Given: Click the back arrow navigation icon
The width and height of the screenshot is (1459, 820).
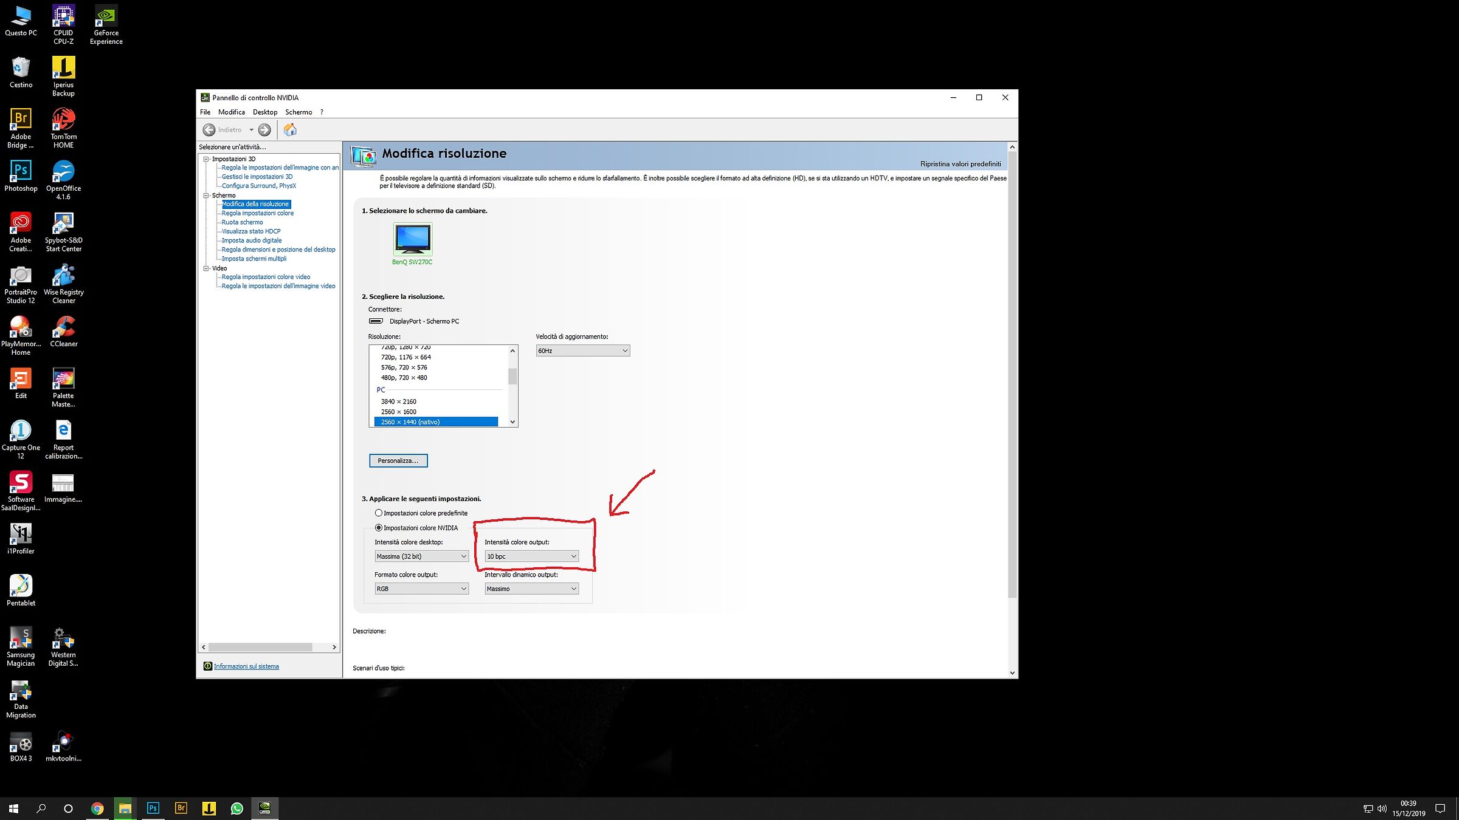Looking at the screenshot, I should tap(209, 129).
